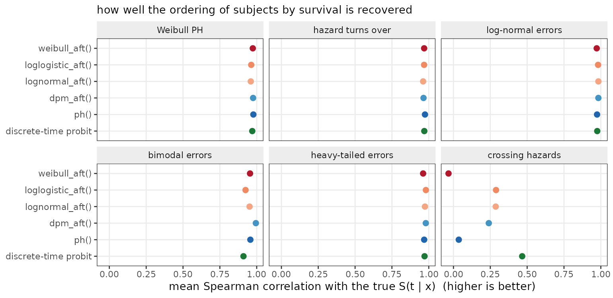Click the lognormal_aft() dot in log-normal errors panel
This screenshot has width=613, height=298.
[x=598, y=81]
